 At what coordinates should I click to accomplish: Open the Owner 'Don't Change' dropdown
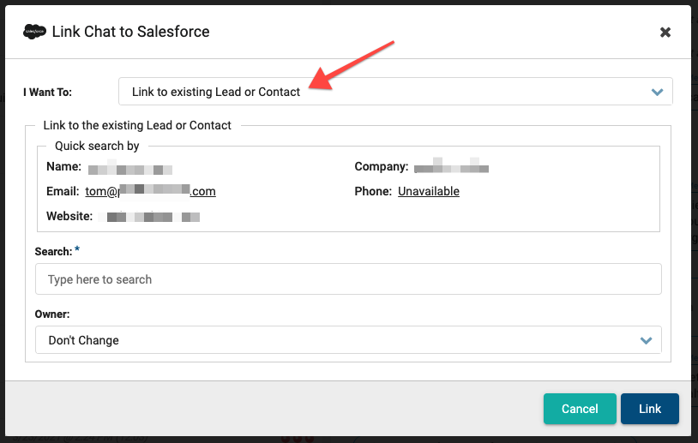tap(348, 340)
